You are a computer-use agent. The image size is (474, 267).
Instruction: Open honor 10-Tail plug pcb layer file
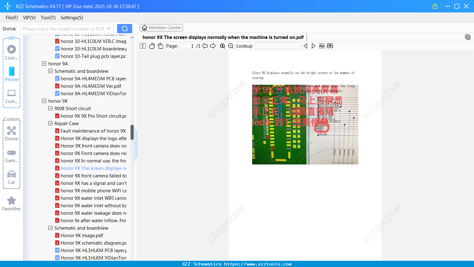coord(91,56)
